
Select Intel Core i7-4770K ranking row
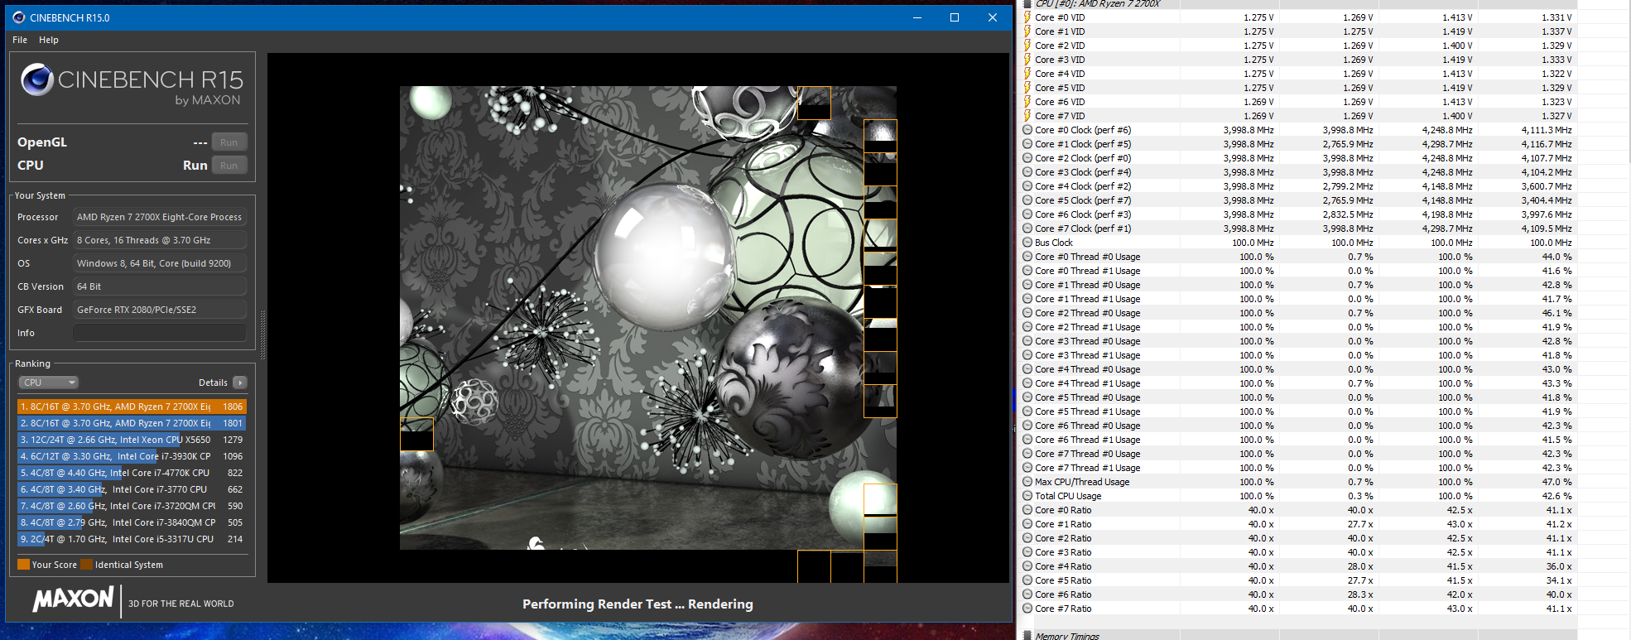(132, 473)
